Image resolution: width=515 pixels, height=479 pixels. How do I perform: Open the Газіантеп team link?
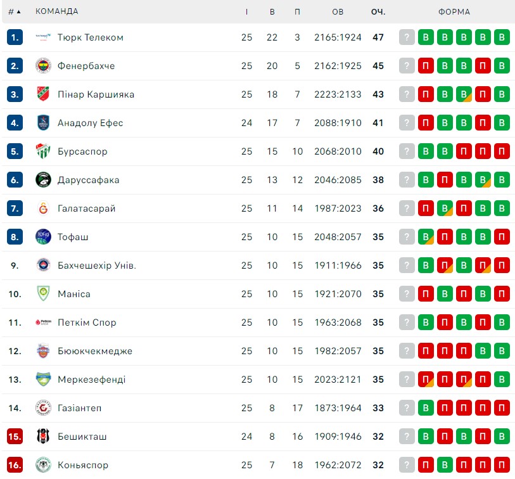pos(79,408)
